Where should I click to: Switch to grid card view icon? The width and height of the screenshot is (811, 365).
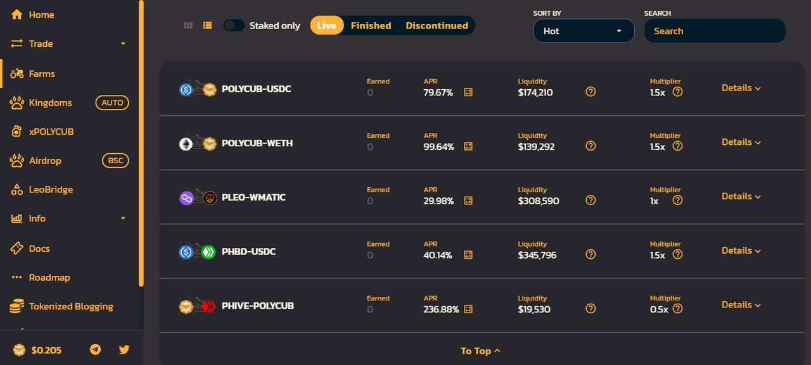[x=188, y=25]
